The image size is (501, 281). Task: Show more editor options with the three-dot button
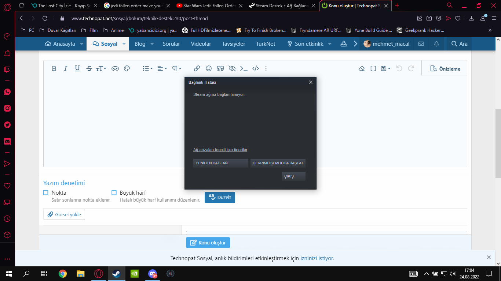coord(266,68)
